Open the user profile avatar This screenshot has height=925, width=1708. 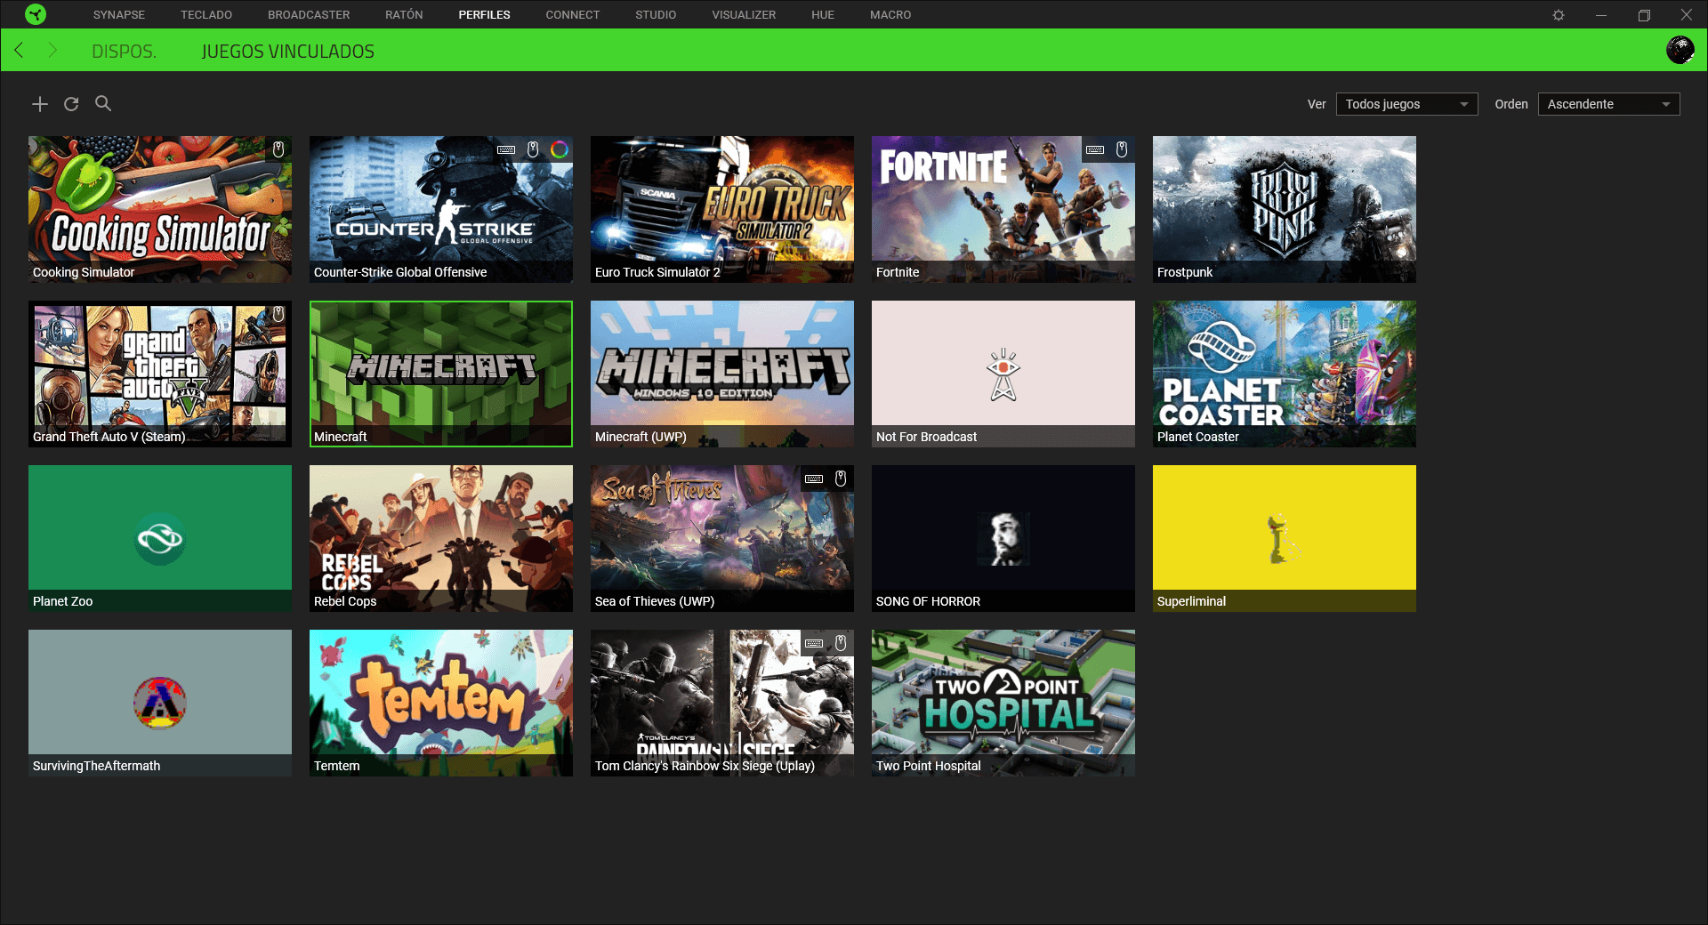[x=1680, y=50]
